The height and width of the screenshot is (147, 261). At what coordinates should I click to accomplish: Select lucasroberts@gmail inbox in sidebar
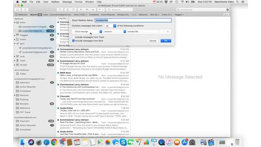point(34,31)
